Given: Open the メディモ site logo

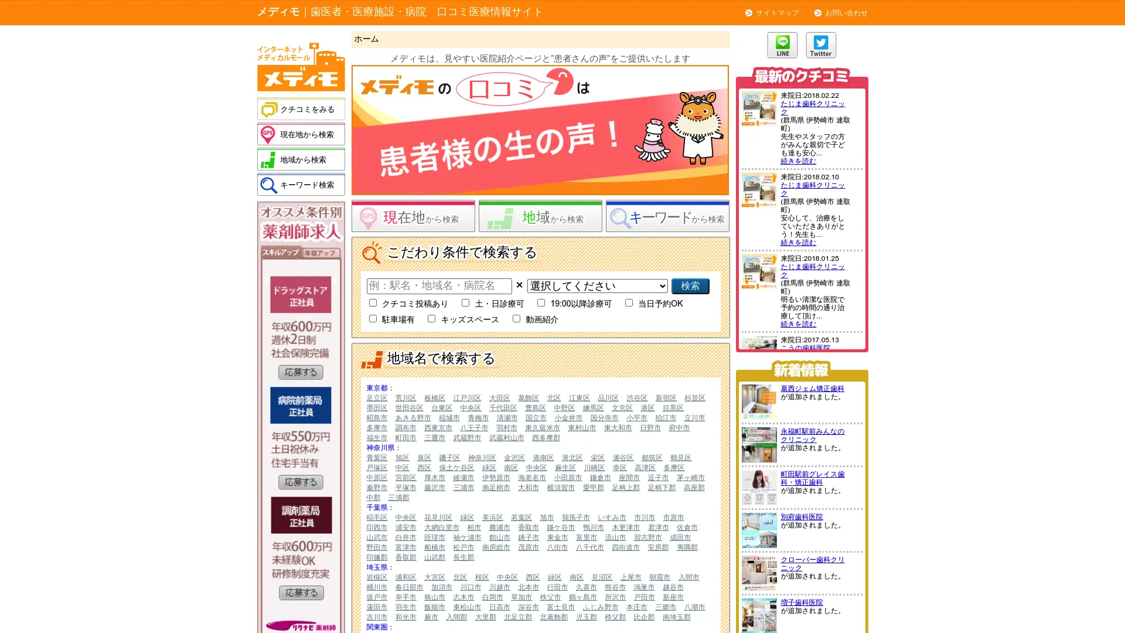Looking at the screenshot, I should (x=301, y=66).
